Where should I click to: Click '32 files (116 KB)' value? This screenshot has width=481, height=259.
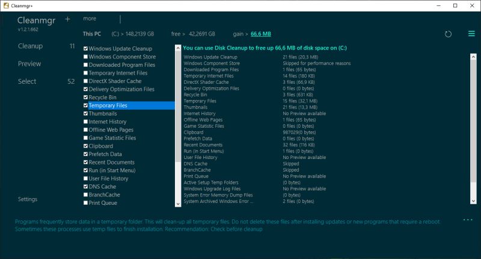pos(299,145)
